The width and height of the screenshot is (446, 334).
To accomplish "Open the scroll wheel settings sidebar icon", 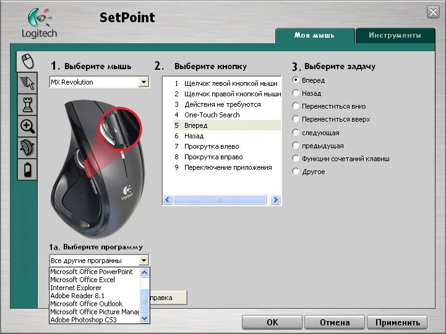I will coord(27,148).
